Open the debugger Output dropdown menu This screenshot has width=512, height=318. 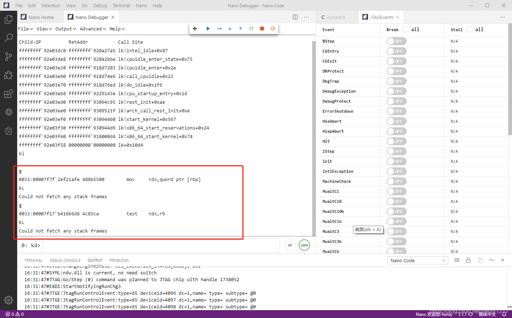point(66,29)
